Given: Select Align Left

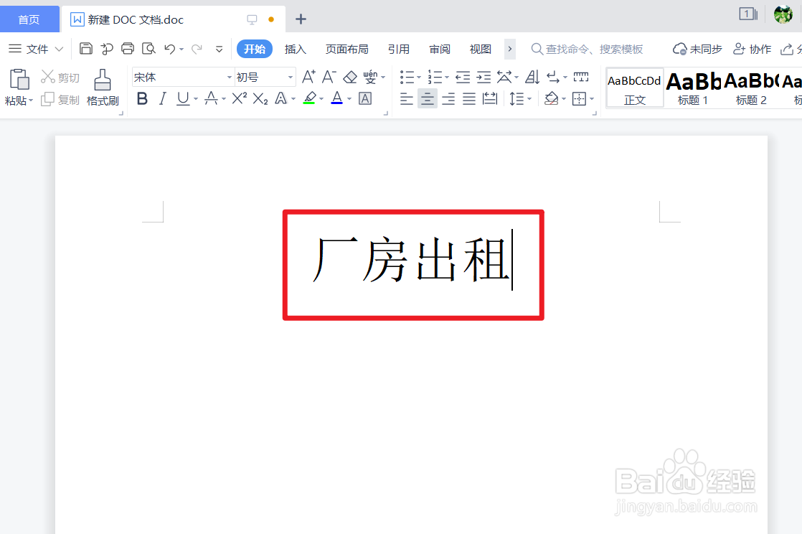Looking at the screenshot, I should pos(406,98).
